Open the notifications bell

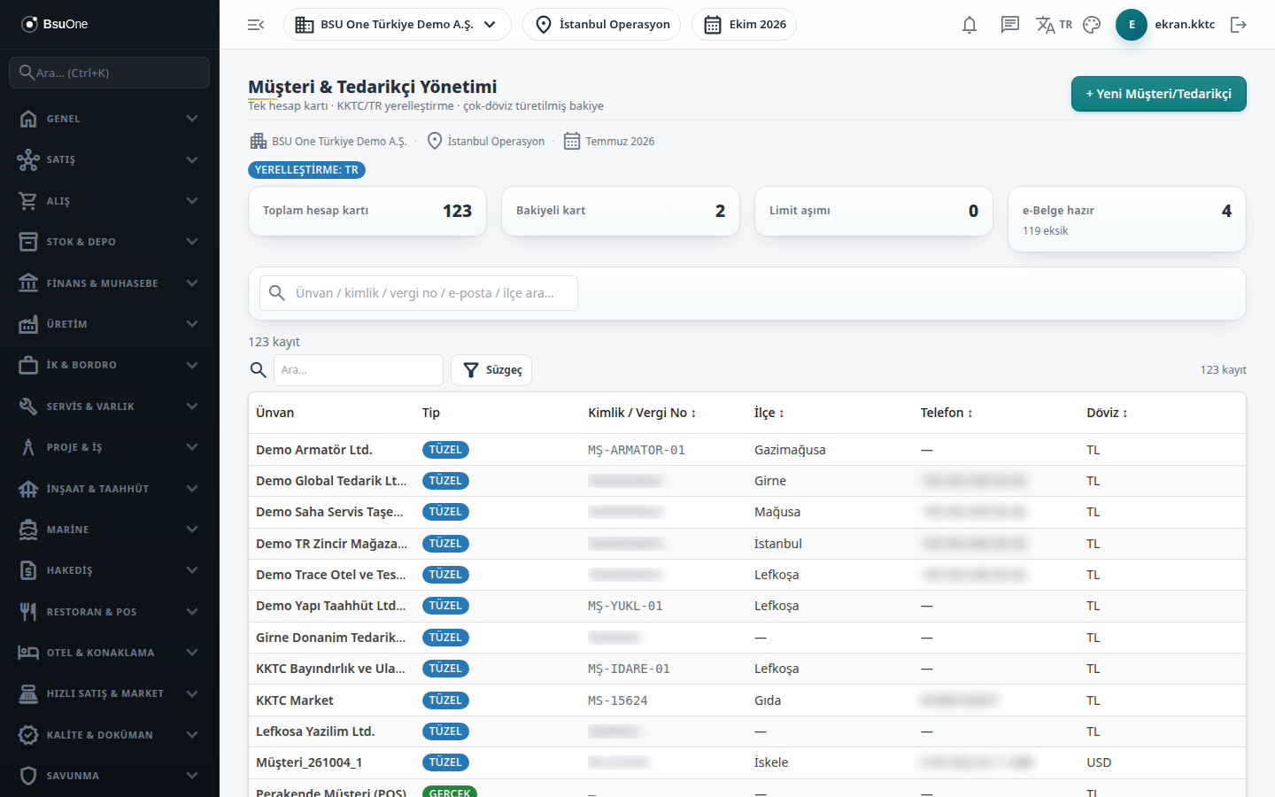tap(970, 25)
